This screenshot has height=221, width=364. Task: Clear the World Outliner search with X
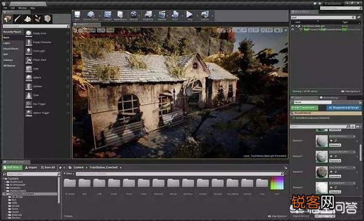[x=353, y=18]
